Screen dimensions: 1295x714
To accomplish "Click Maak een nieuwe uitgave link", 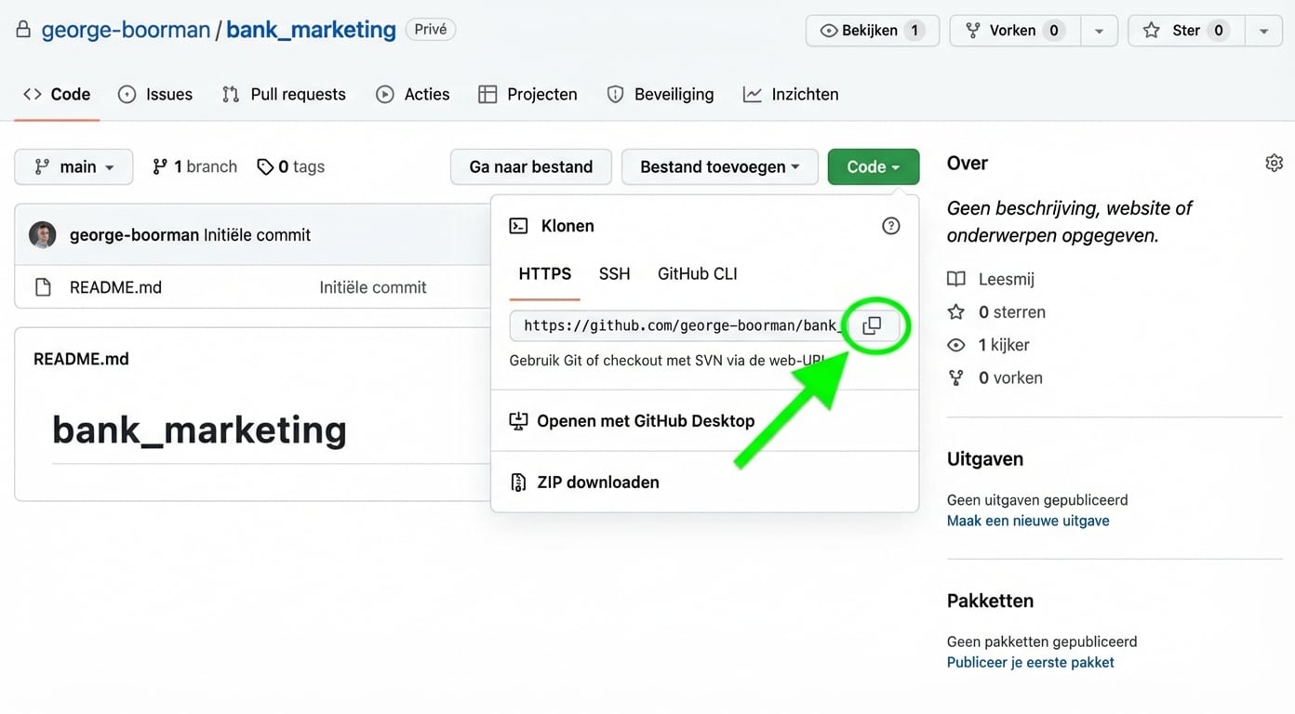I will [x=1027, y=521].
